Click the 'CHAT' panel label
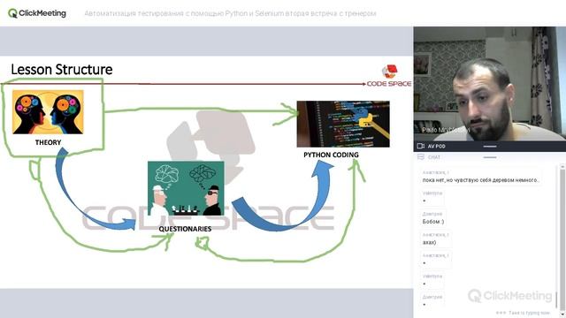The height and width of the screenshot is (318, 566). coord(434,157)
